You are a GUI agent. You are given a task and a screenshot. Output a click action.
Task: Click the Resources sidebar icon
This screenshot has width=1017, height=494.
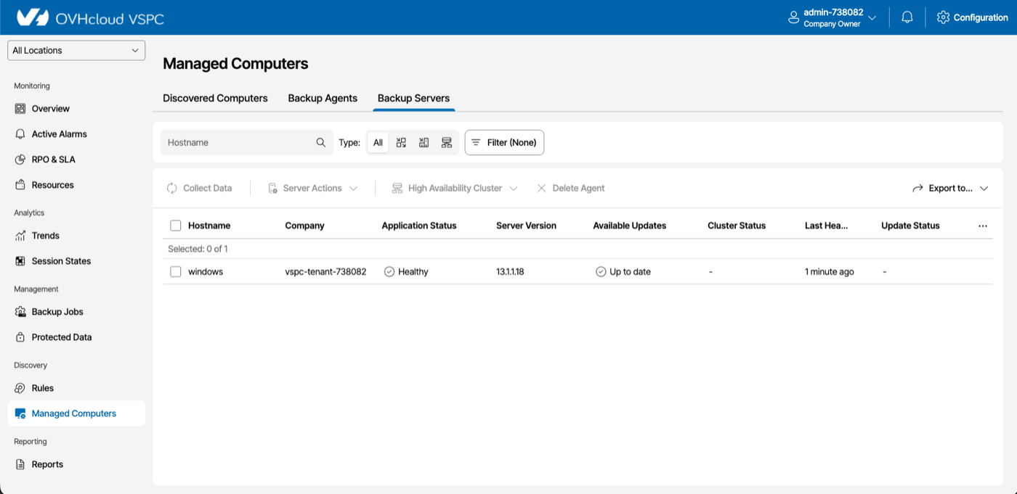20,185
